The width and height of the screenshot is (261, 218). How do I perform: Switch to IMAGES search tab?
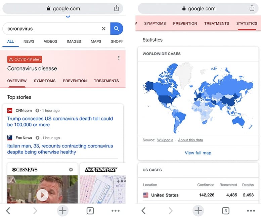[x=74, y=41]
